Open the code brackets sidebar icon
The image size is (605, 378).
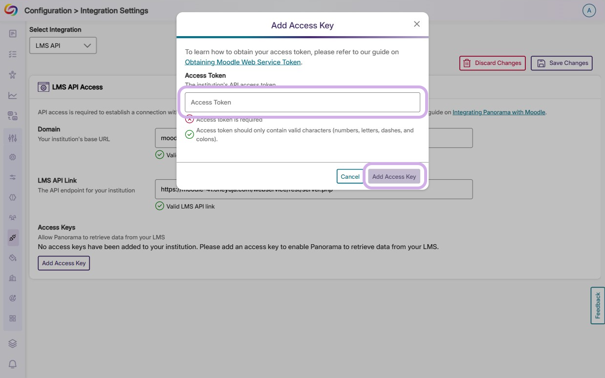pyautogui.click(x=13, y=197)
